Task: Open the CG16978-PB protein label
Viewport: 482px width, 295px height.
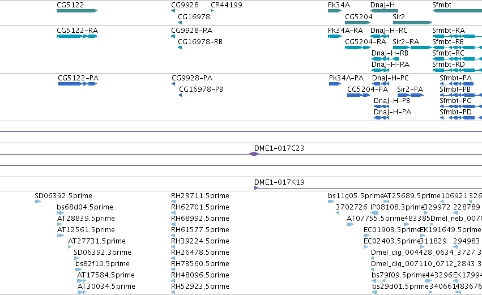Action: [201, 89]
